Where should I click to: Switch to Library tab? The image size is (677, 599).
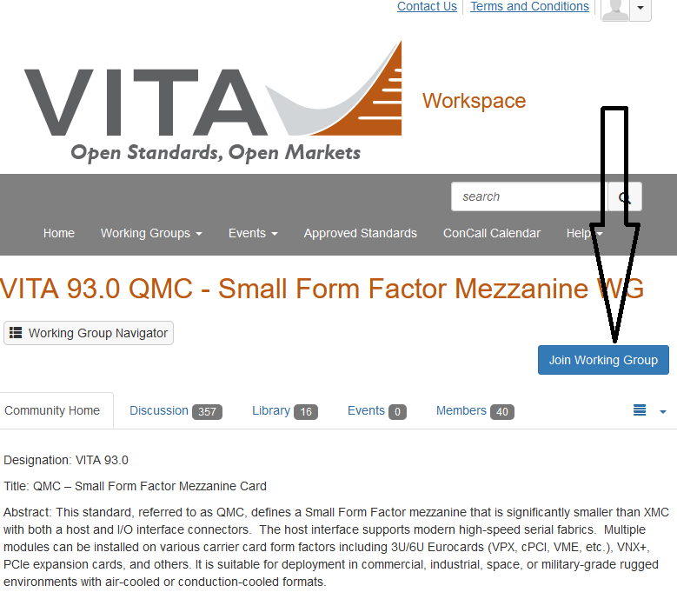point(285,410)
